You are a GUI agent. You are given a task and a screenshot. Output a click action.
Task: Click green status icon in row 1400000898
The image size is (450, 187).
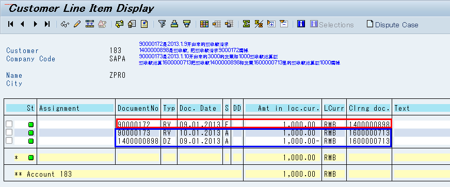(x=31, y=141)
